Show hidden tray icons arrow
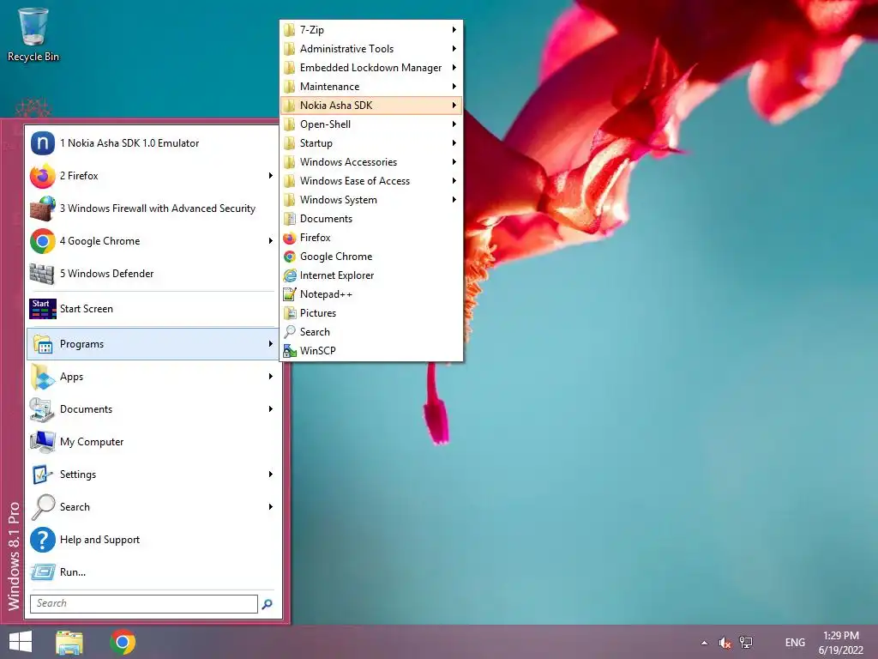The image size is (878, 659). pos(704,643)
